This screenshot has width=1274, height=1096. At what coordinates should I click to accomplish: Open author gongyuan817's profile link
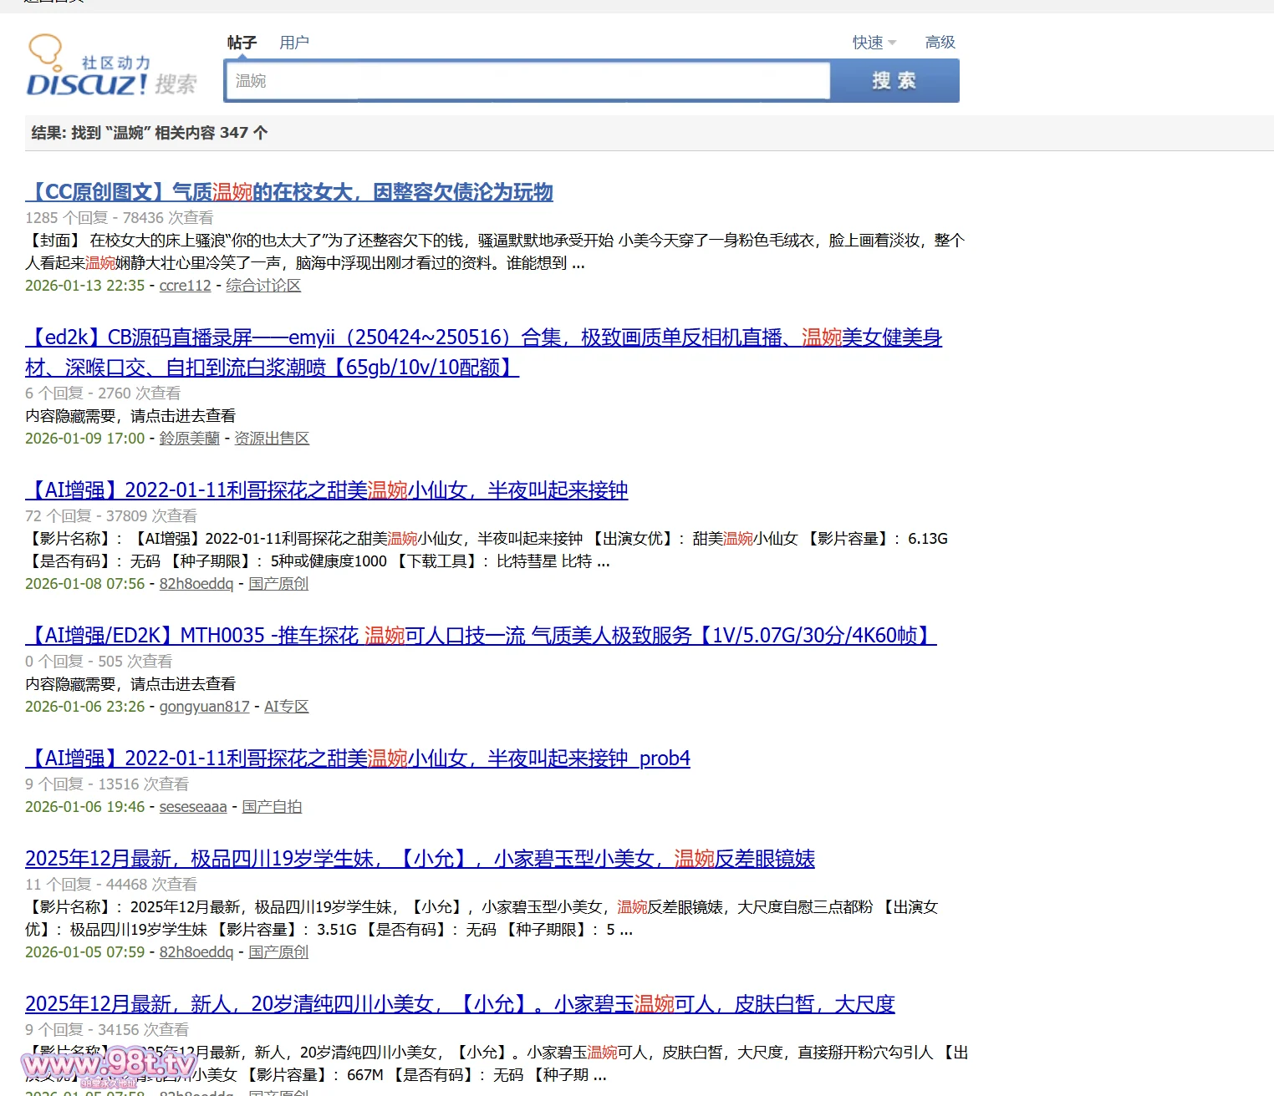tap(204, 707)
